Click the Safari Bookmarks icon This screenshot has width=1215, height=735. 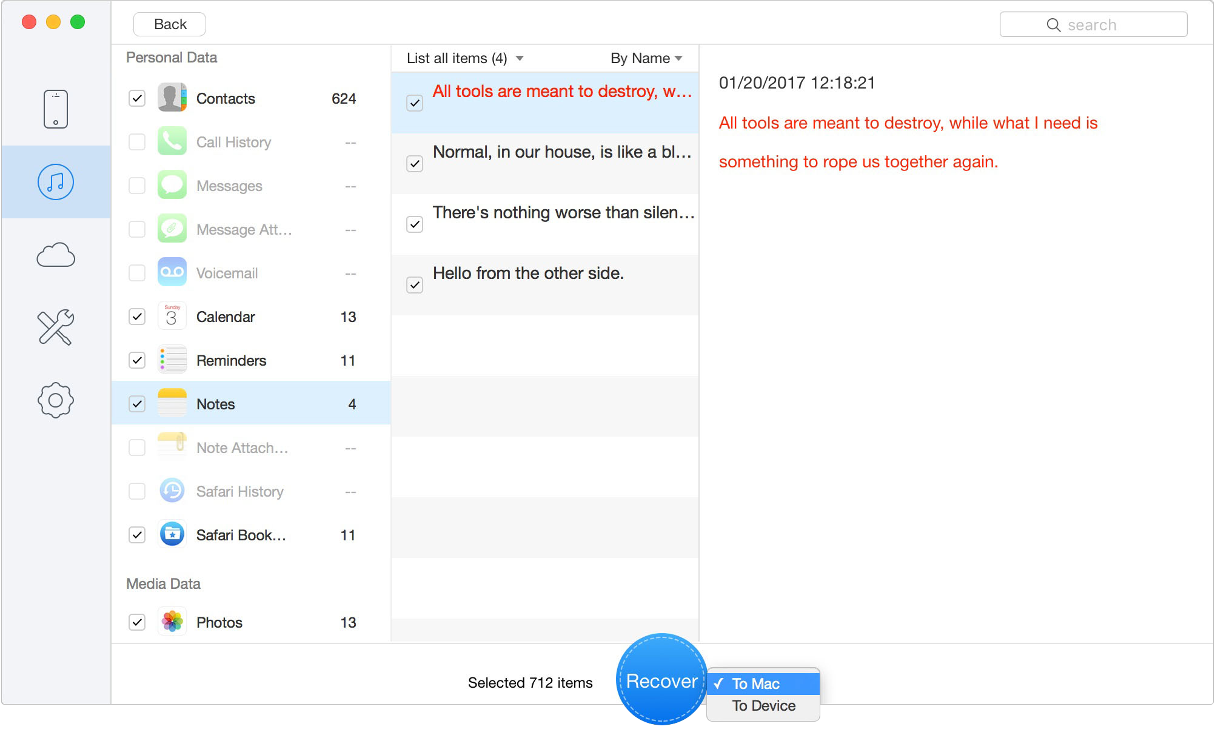tap(172, 535)
